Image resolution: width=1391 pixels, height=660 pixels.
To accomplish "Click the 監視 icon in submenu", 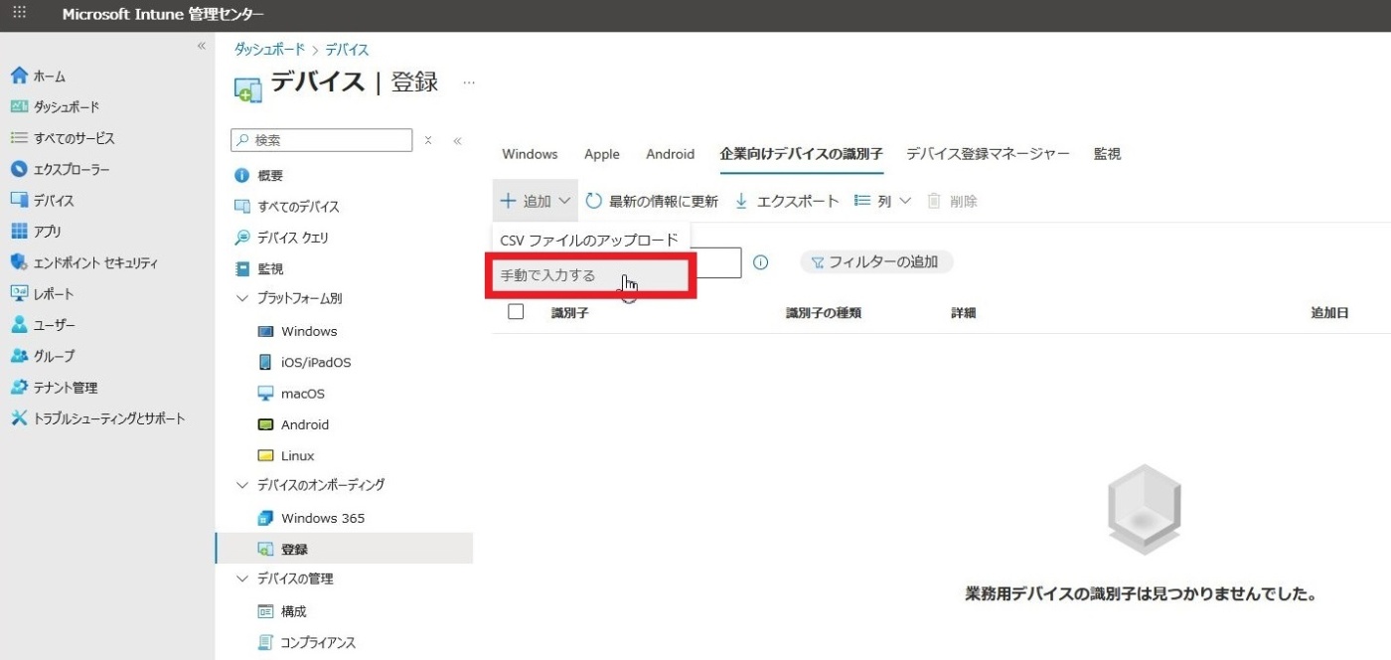I will (x=241, y=268).
